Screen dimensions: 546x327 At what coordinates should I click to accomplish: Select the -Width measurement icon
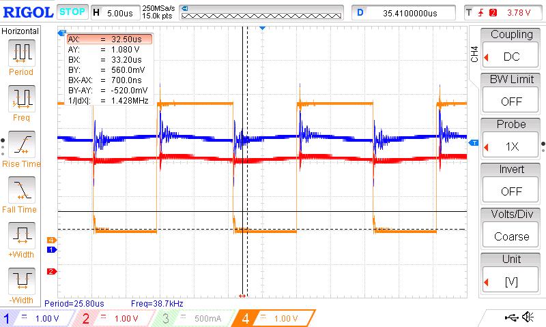pos(22,281)
